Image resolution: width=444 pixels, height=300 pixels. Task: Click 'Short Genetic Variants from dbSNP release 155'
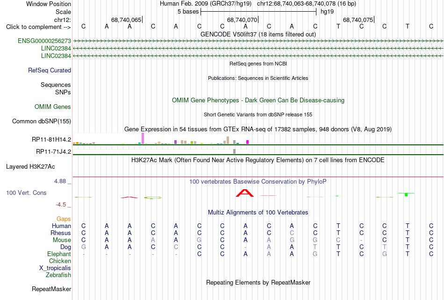(258, 114)
